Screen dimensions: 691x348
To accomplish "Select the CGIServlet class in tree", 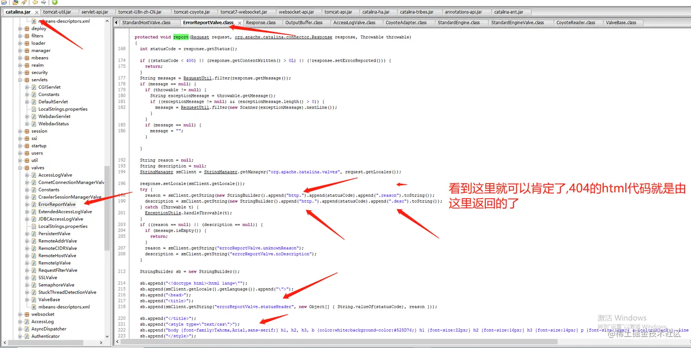I will coord(49,87).
